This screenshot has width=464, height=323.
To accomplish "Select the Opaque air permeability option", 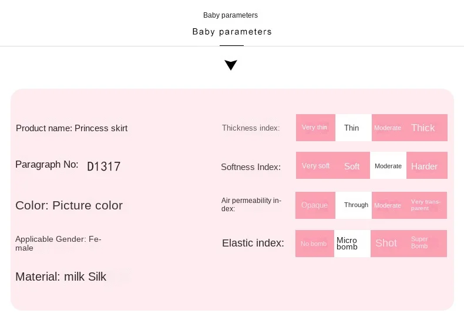I will pyautogui.click(x=315, y=205).
